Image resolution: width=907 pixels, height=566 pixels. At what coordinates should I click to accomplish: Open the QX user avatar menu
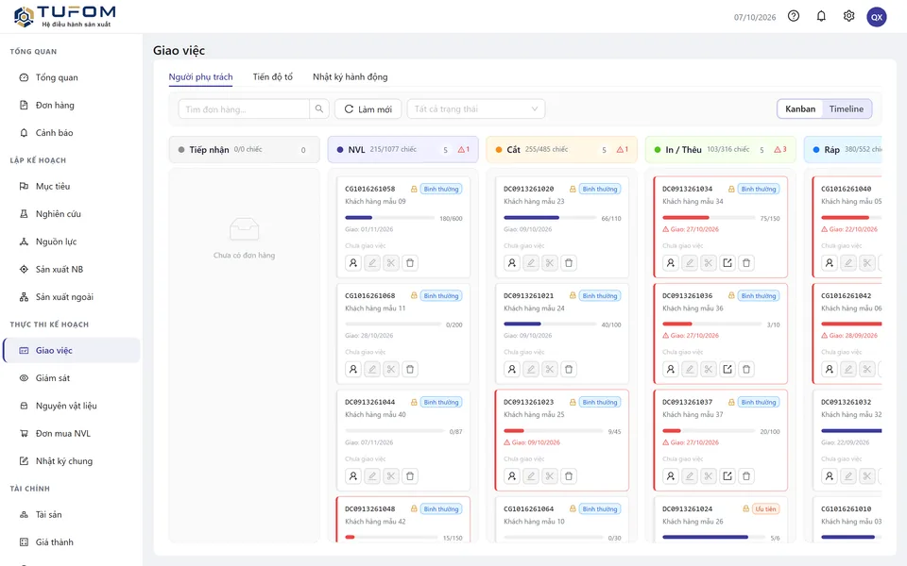877,17
